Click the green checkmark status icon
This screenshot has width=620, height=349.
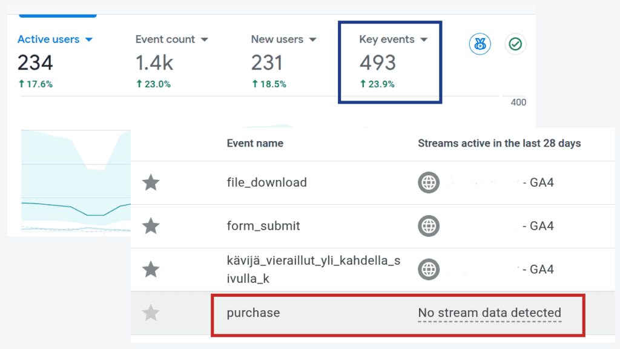click(x=515, y=44)
